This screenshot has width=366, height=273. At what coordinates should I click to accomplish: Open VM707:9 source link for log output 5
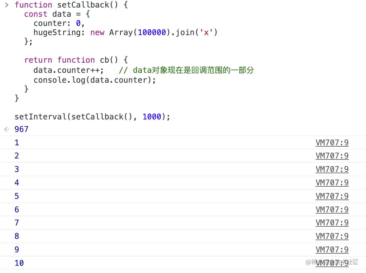click(332, 196)
